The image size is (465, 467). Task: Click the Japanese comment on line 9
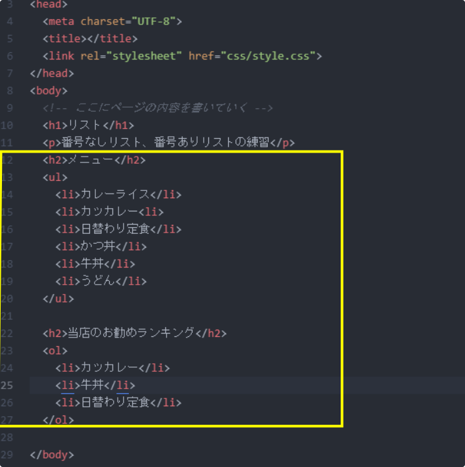(157, 108)
